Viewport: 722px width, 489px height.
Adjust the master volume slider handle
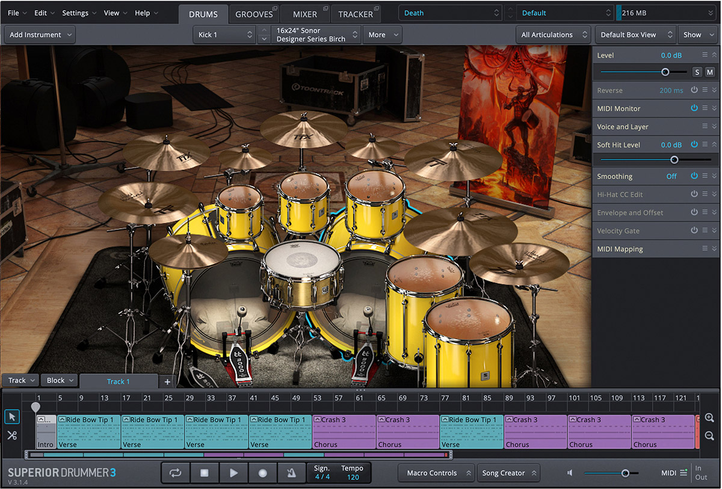(625, 473)
